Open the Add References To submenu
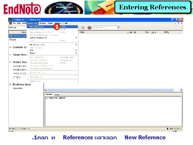 pos(52,38)
